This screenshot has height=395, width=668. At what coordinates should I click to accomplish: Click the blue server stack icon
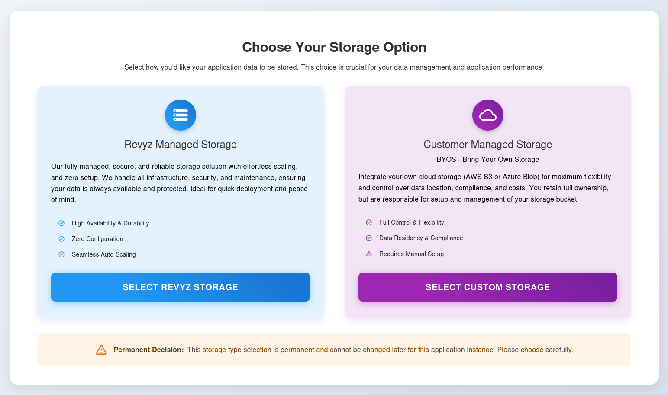[x=181, y=115]
